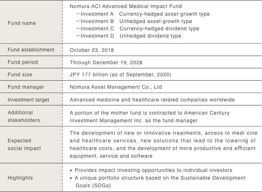Click the "Highlights" row label

point(20,178)
